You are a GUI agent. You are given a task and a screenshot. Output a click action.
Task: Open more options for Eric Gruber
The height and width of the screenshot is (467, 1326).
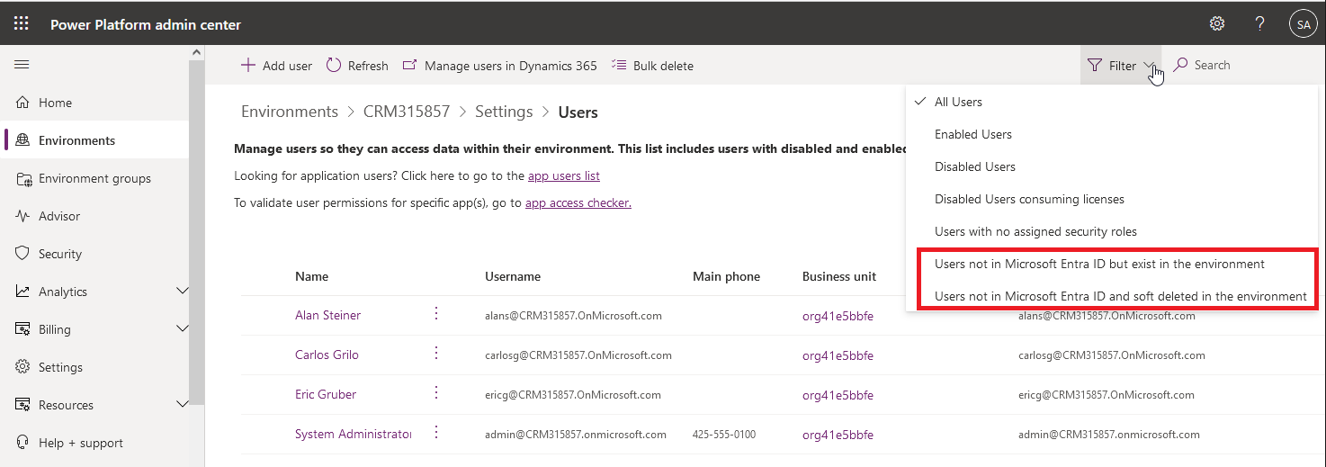(x=436, y=393)
